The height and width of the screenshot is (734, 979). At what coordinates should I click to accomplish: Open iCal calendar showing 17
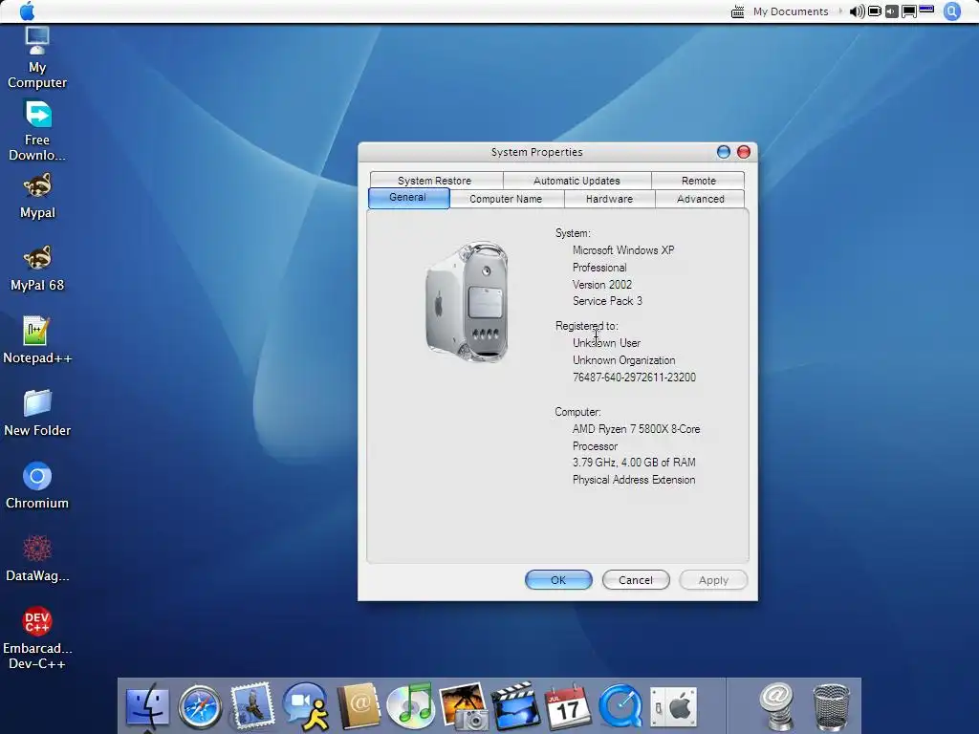tap(568, 706)
